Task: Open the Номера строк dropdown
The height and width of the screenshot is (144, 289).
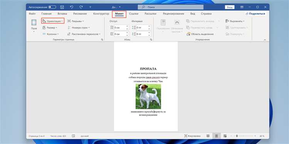Action: tap(79, 28)
